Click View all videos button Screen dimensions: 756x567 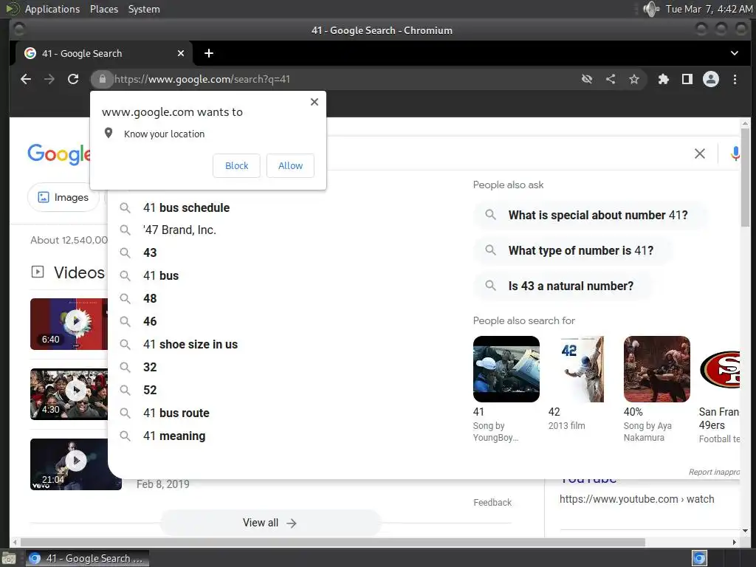[x=270, y=523]
